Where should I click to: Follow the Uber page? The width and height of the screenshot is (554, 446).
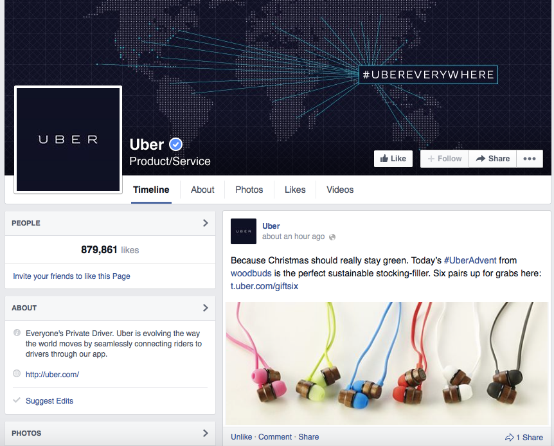[445, 159]
